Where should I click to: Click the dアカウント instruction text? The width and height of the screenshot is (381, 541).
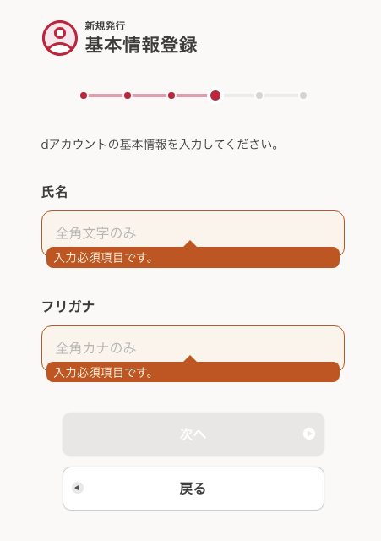coord(160,145)
